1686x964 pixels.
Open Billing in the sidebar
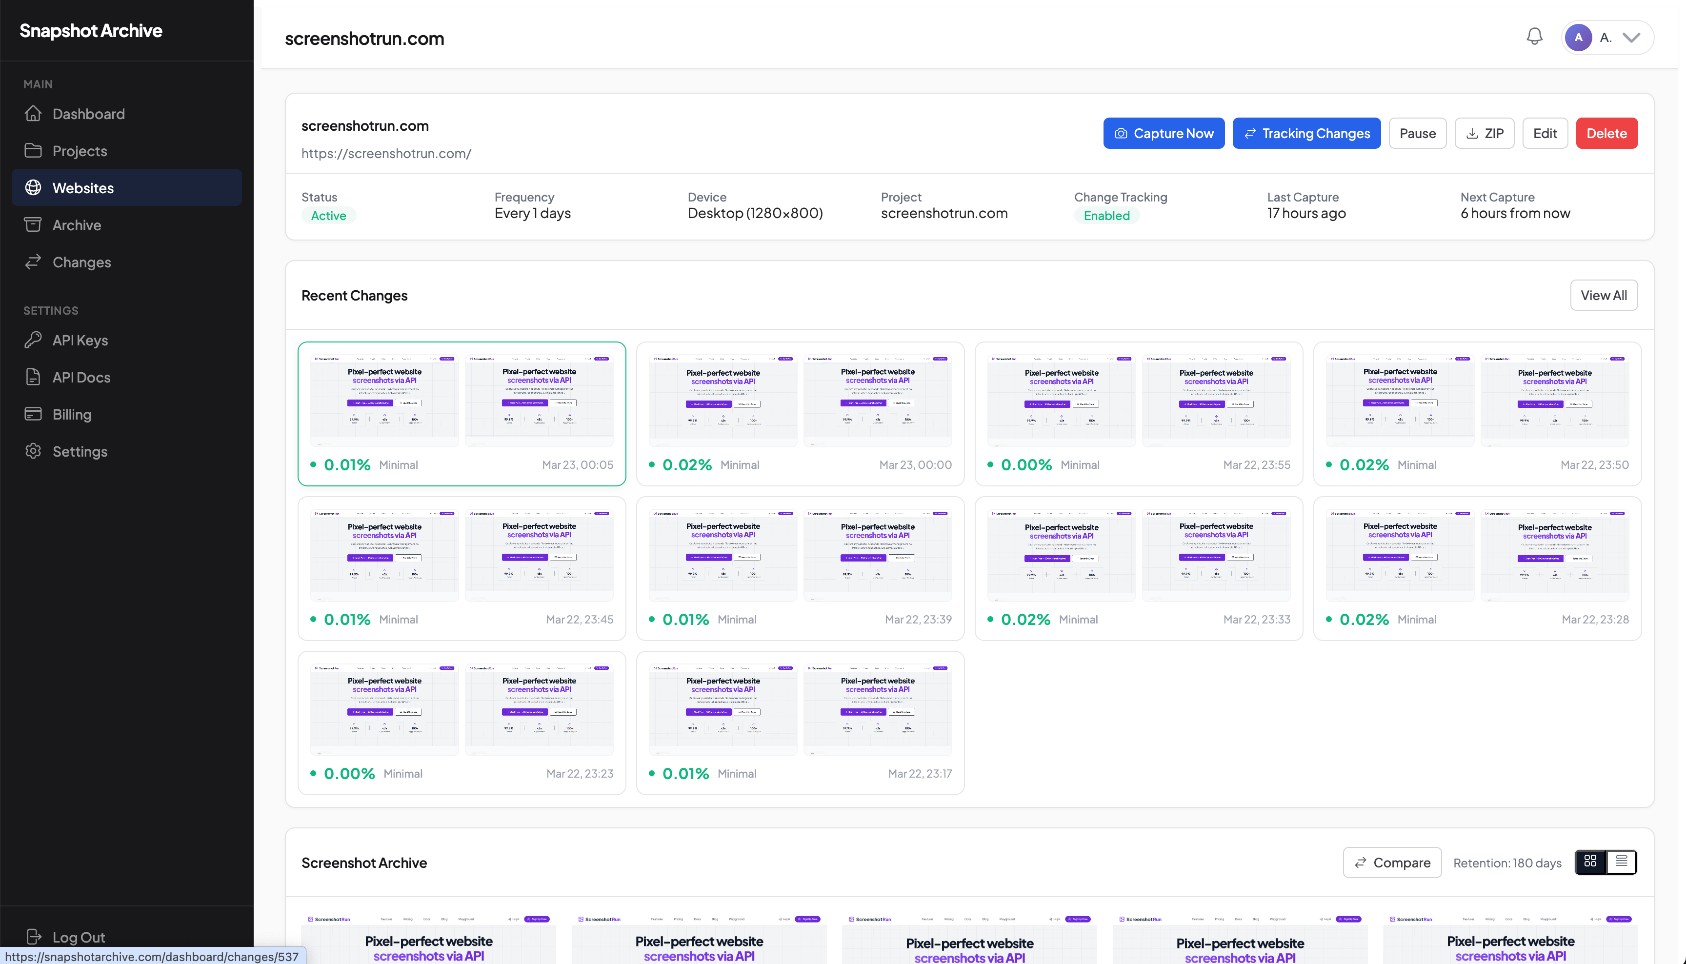(x=126, y=415)
